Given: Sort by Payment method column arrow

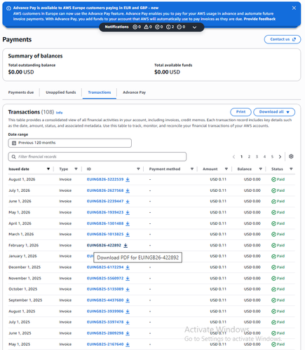Looking at the screenshot, I should pos(192,169).
